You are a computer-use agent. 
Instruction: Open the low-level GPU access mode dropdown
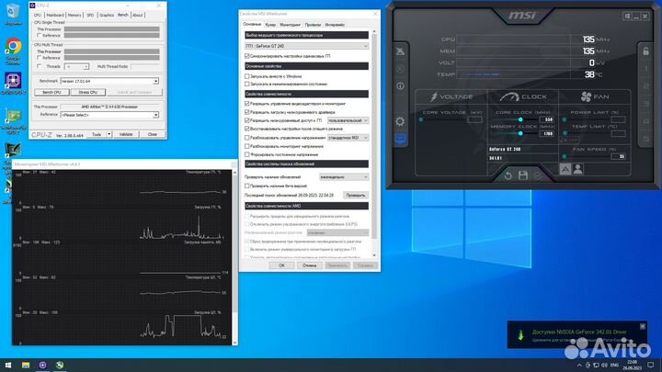click(348, 120)
